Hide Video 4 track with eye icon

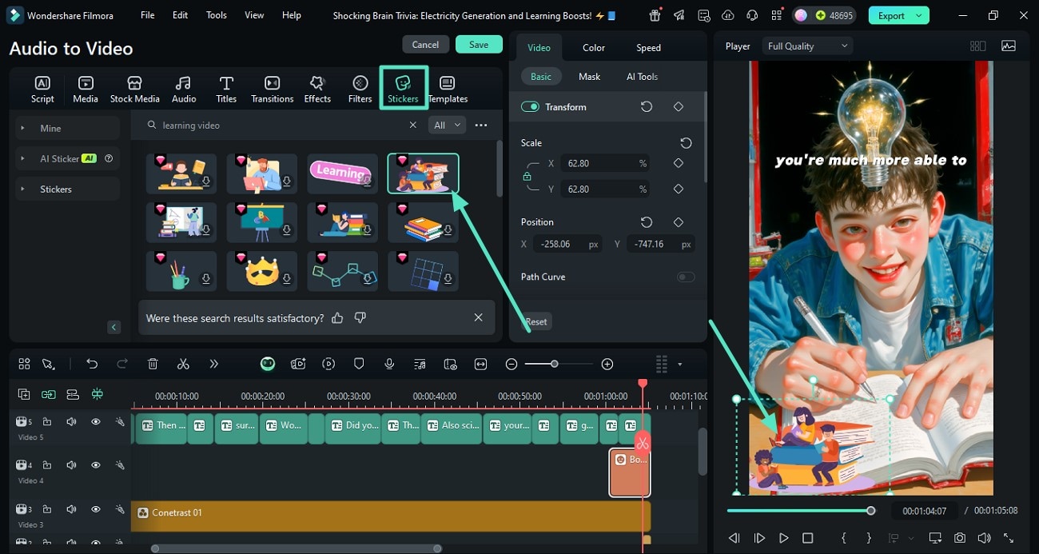click(95, 464)
